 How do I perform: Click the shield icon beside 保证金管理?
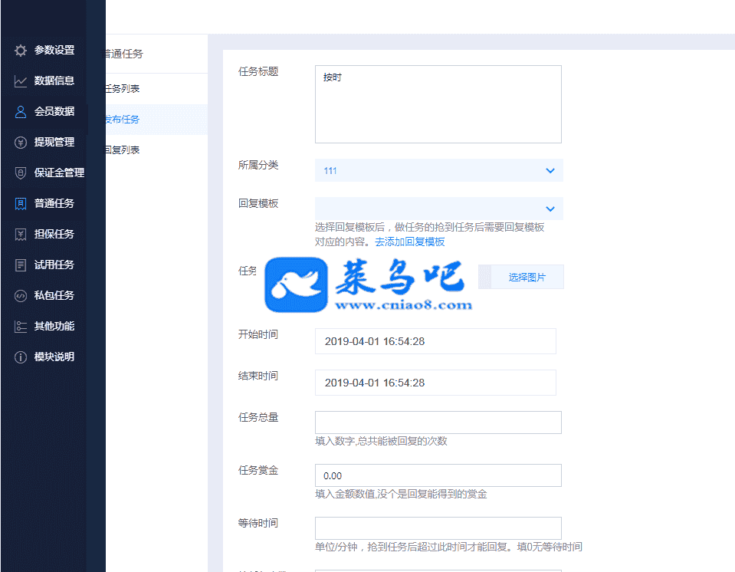pyautogui.click(x=21, y=173)
